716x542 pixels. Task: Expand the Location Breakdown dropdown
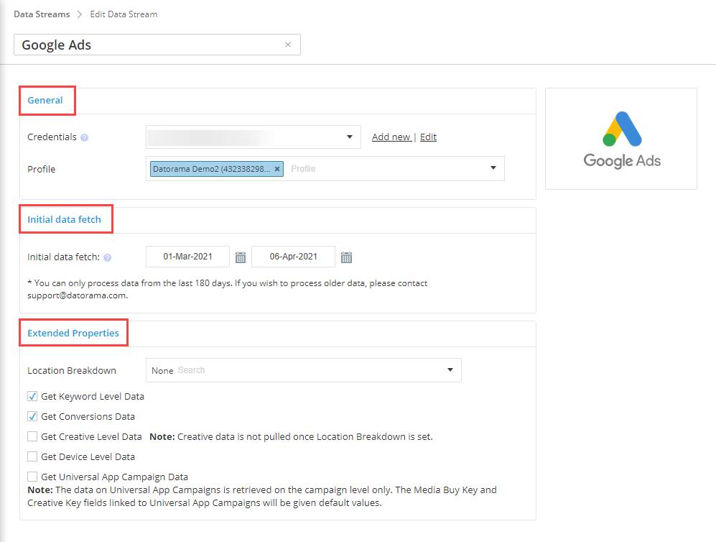450,369
